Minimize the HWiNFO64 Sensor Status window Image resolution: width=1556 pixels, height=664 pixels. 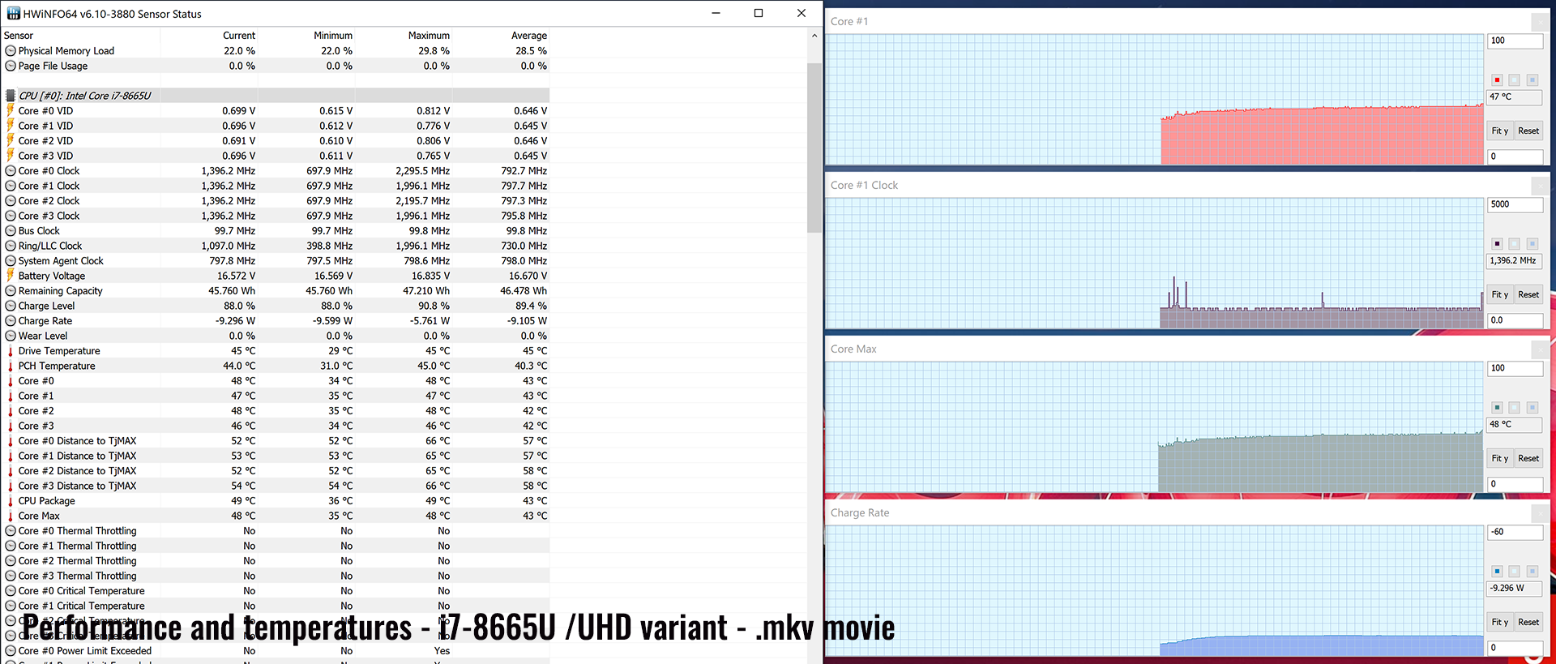(716, 13)
